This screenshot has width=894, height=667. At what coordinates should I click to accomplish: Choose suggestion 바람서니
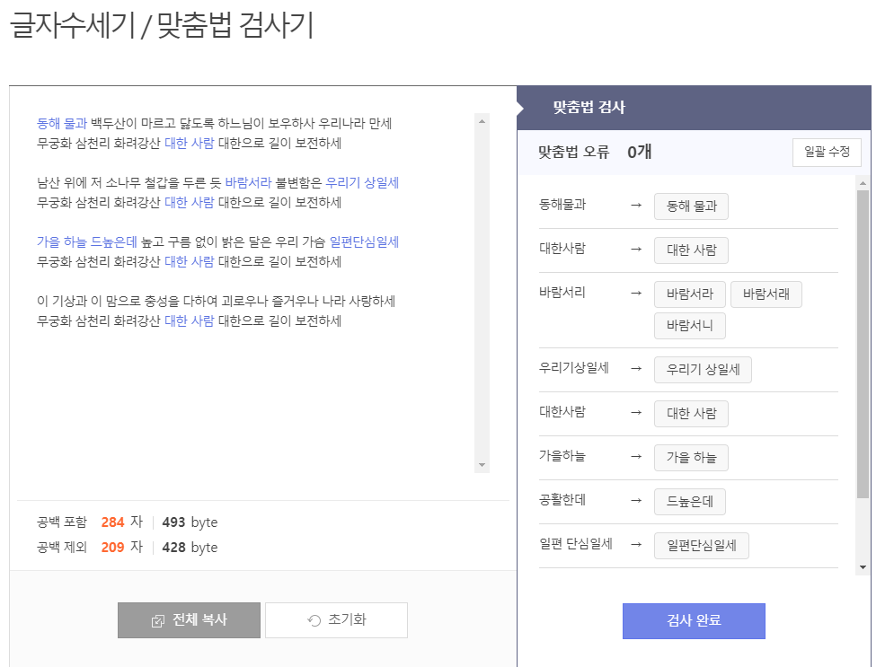click(x=690, y=325)
